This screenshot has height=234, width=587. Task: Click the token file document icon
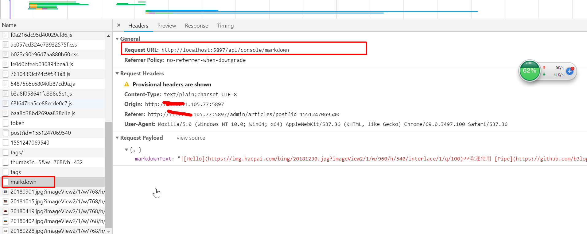coord(6,123)
